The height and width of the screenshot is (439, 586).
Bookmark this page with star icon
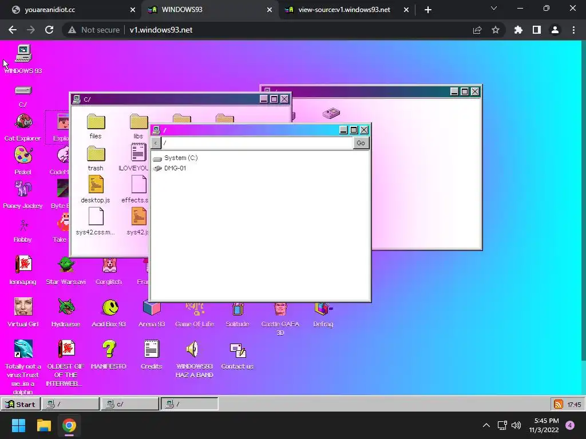click(x=496, y=30)
